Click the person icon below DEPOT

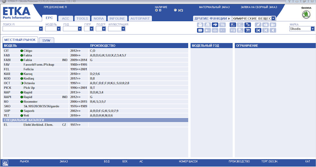tap(240, 30)
